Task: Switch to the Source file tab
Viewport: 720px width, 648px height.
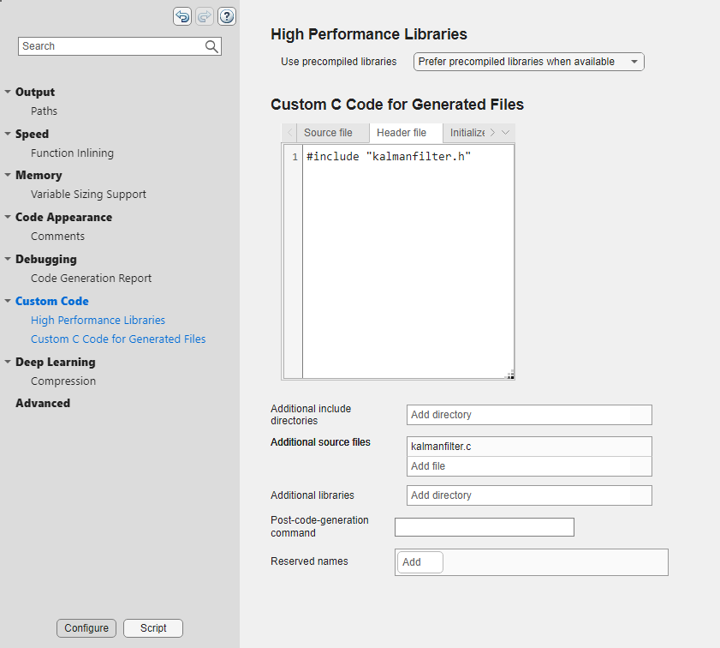Action: (x=328, y=133)
